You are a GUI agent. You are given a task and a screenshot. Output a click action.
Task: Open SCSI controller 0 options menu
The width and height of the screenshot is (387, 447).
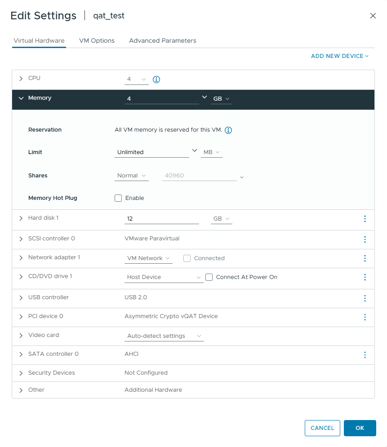coord(365,239)
